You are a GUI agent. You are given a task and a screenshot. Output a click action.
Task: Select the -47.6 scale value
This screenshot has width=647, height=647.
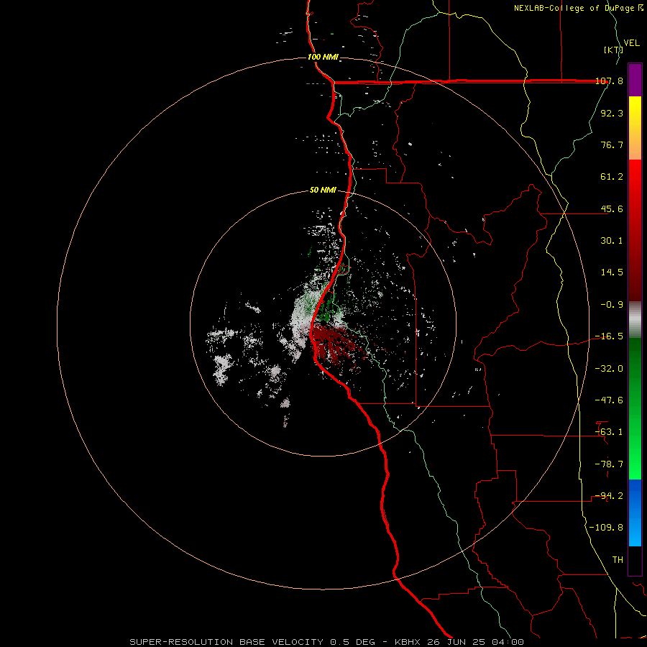coord(610,400)
